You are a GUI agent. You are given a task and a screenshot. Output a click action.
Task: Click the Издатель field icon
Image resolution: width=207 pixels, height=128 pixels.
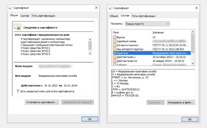[x=114, y=53]
